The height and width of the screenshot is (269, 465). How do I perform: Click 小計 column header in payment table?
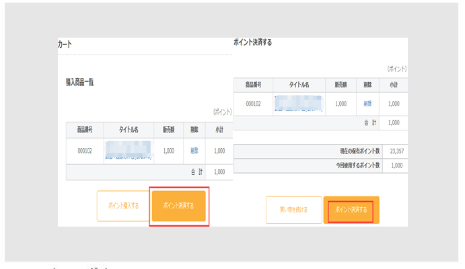coord(394,84)
